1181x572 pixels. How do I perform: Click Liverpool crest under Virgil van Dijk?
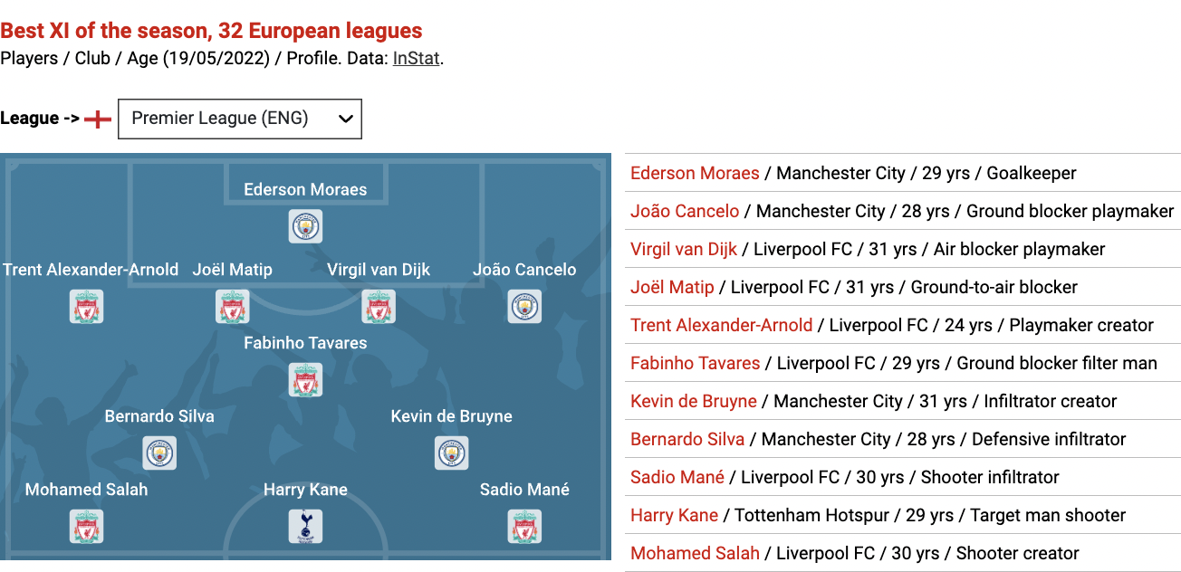tap(379, 306)
